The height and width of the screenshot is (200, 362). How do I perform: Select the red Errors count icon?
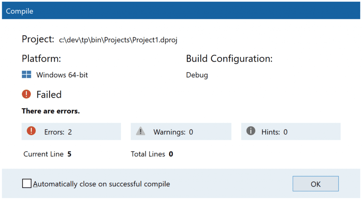coord(31,131)
